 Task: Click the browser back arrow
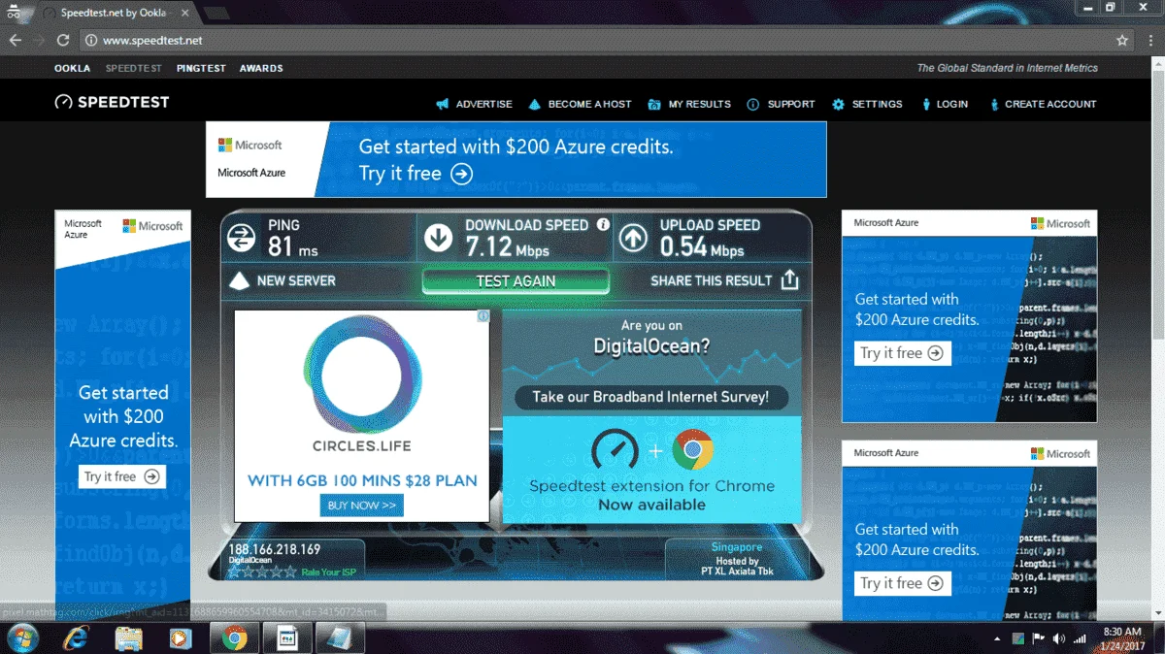pyautogui.click(x=15, y=41)
